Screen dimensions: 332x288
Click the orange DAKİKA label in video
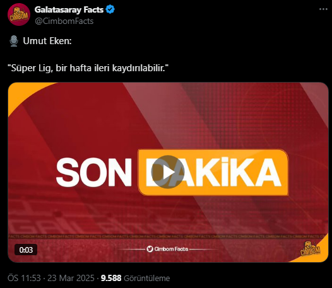[213, 172]
